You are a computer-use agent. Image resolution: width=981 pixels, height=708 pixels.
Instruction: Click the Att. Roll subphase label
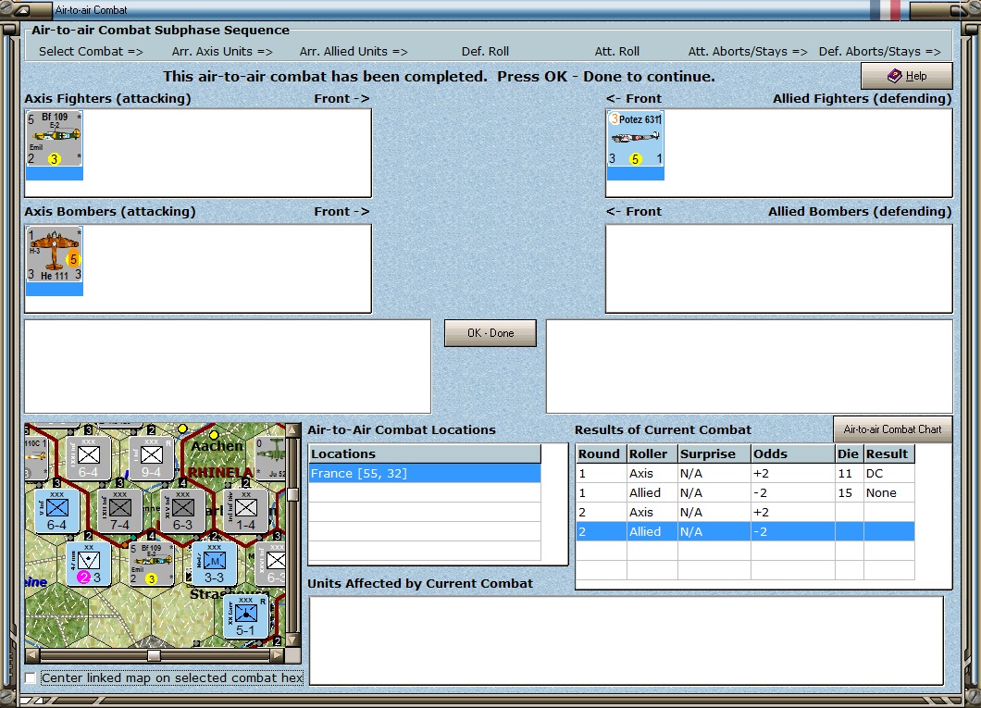pyautogui.click(x=617, y=51)
